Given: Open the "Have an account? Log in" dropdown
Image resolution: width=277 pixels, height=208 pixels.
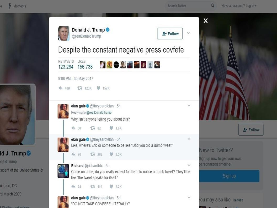Looking at the screenshot, I should 239,6.
